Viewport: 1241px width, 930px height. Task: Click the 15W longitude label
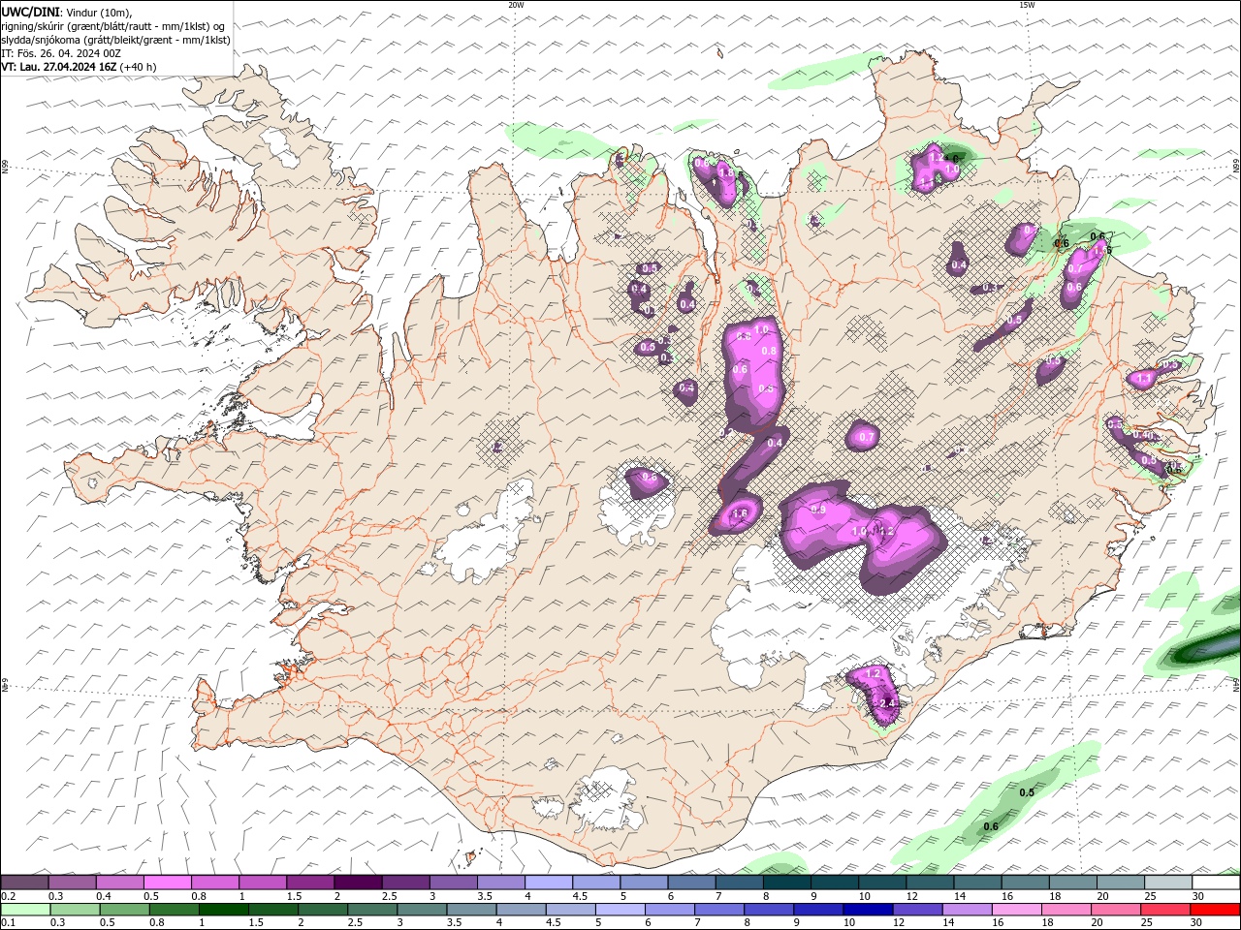1026,5
